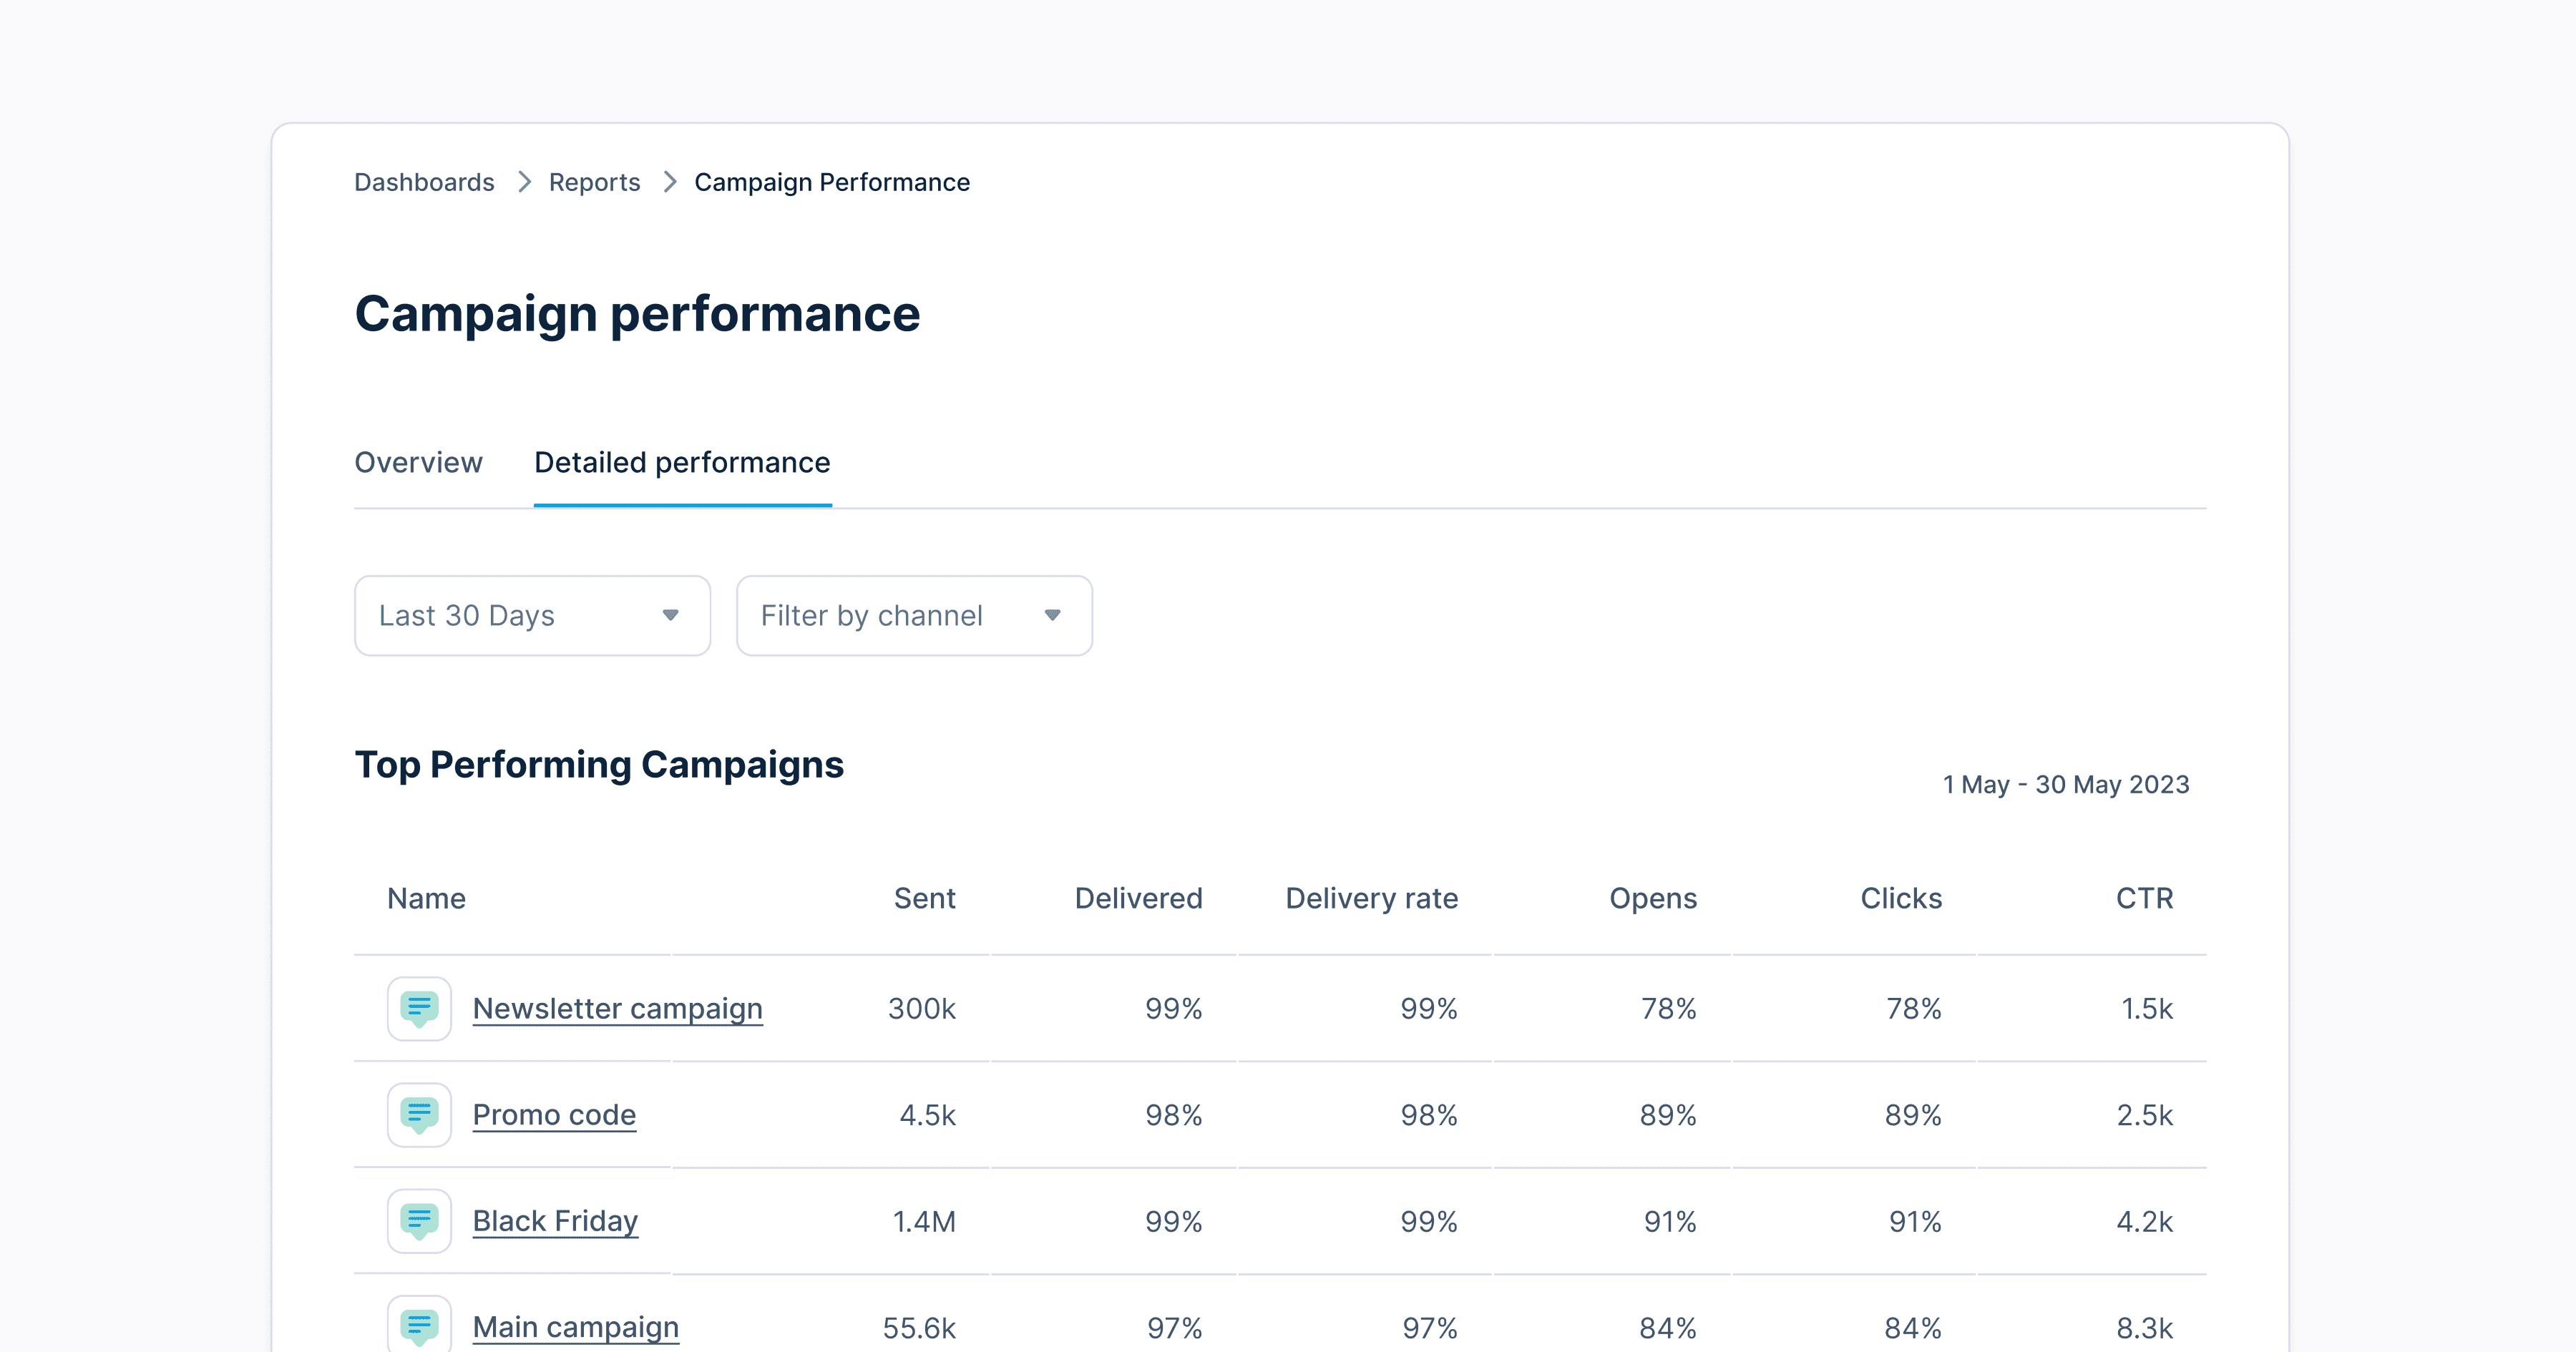The height and width of the screenshot is (1352, 2576).
Task: Sort by the CTR column header
Action: click(2144, 898)
